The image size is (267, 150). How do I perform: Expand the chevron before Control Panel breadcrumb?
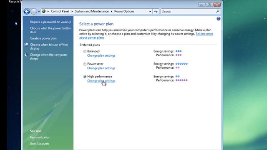(48, 12)
